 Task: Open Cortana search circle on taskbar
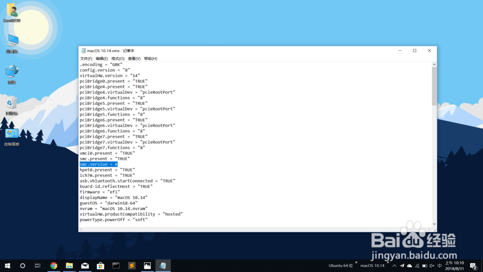coord(23,266)
